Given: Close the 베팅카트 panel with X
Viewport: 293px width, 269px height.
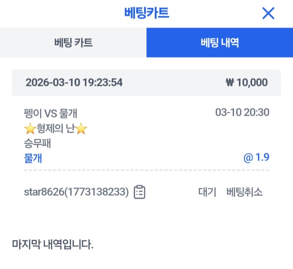Looking at the screenshot, I should coord(268,14).
